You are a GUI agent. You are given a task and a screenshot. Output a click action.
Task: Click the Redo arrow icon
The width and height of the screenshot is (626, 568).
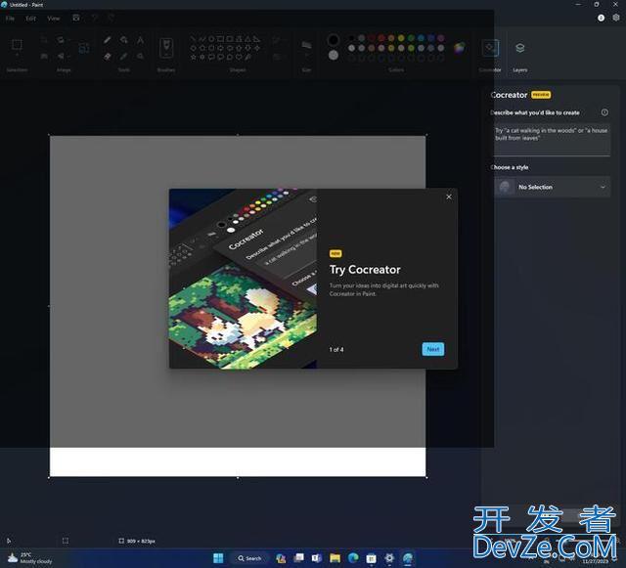(x=111, y=18)
